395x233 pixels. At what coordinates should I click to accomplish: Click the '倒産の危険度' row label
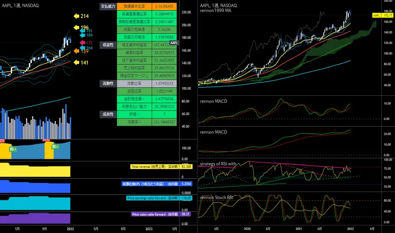(134, 30)
